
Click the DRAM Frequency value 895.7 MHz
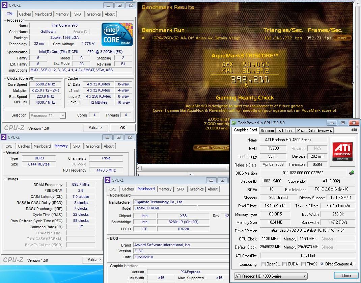point(81,184)
